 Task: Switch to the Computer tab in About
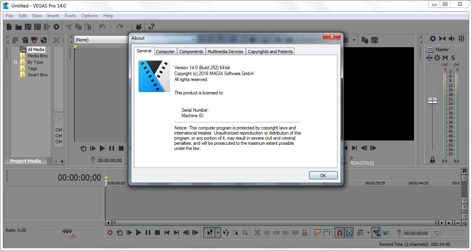pyautogui.click(x=165, y=51)
